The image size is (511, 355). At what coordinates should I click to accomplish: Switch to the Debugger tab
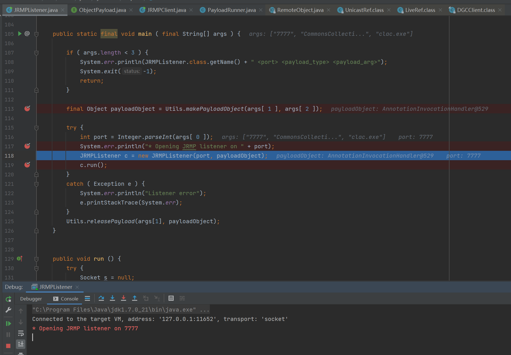pyautogui.click(x=31, y=299)
